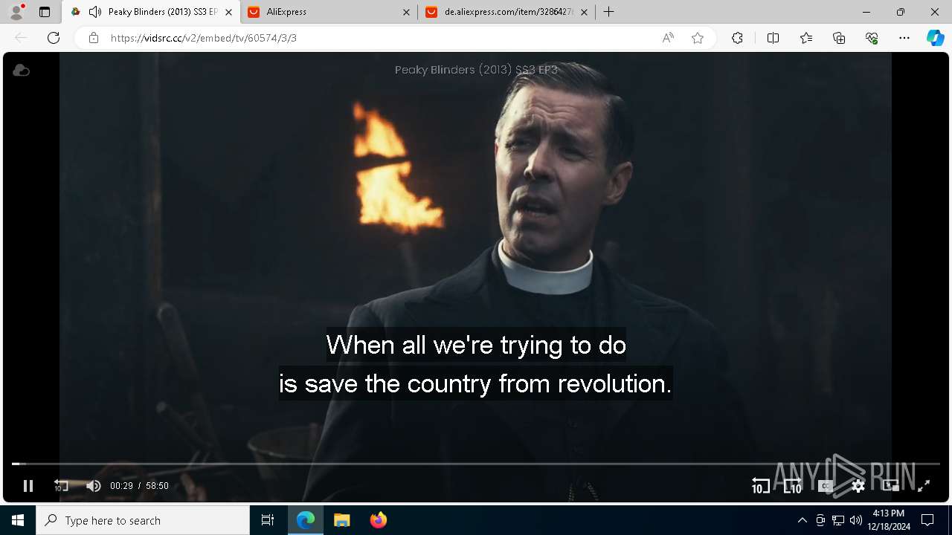Screen dimensions: 952x535
Task: Mute the video player volume
Action: point(94,486)
